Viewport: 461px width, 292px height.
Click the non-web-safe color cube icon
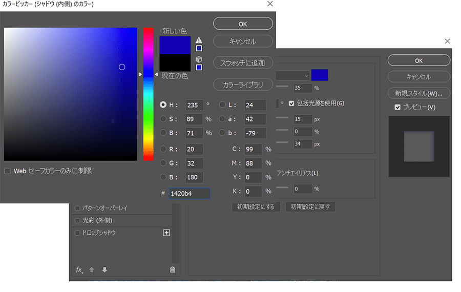199,59
